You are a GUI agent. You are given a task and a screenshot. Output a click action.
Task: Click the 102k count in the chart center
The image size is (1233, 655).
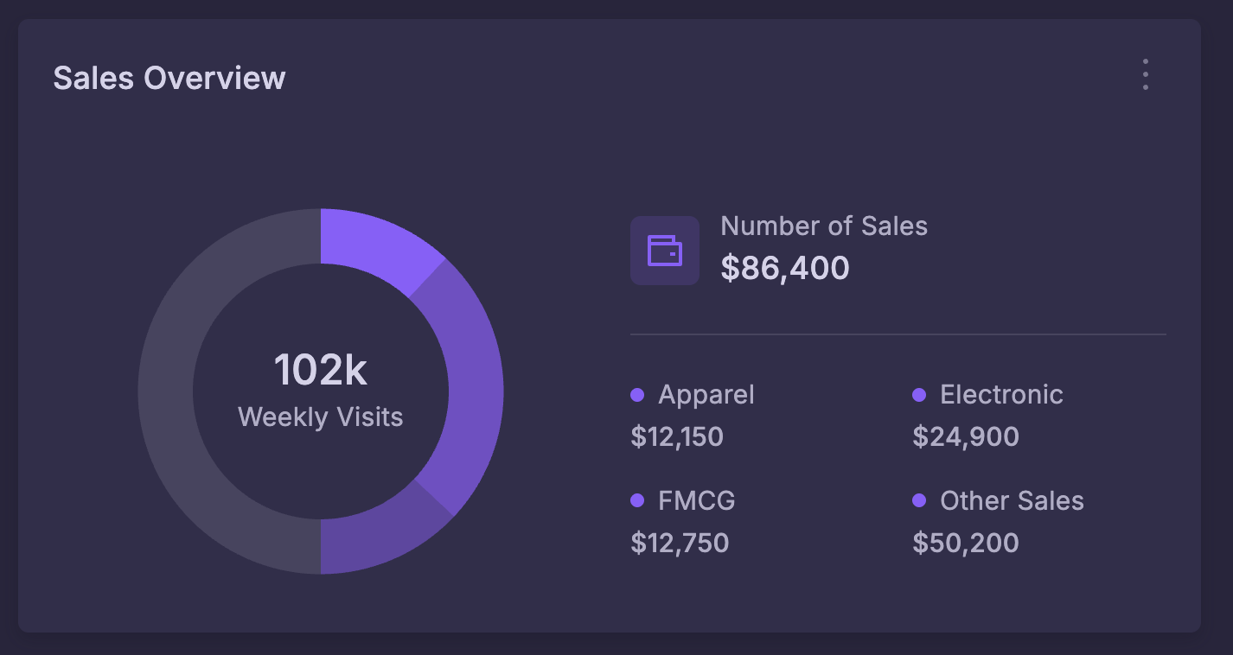coord(320,369)
